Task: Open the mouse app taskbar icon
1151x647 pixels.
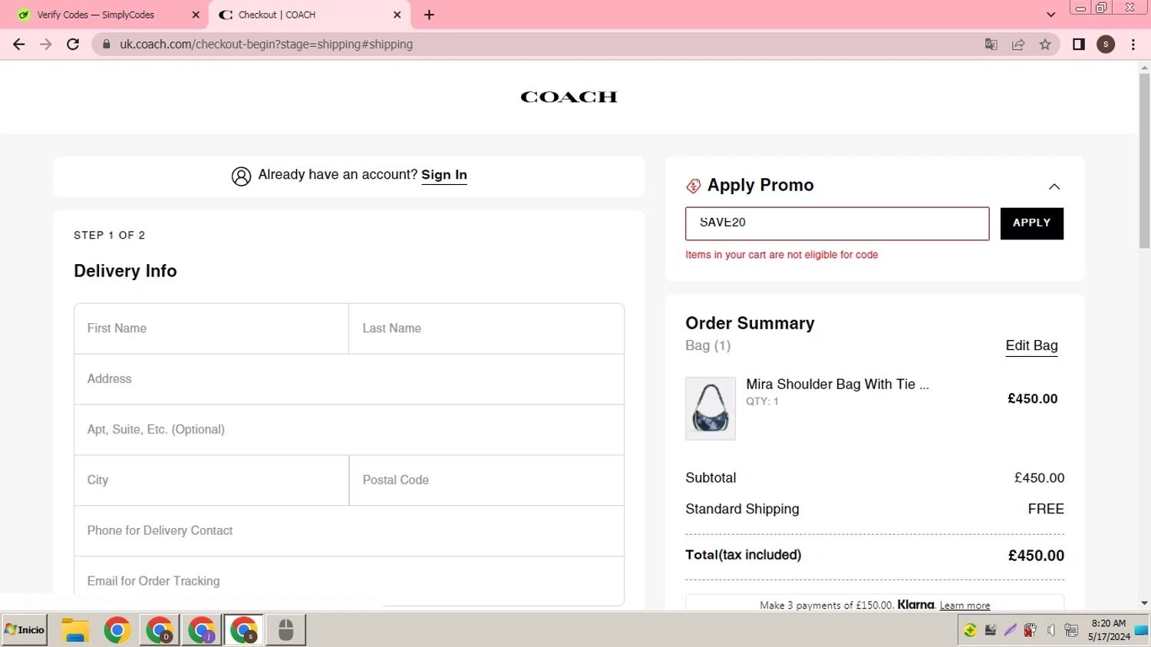Action: tap(285, 630)
